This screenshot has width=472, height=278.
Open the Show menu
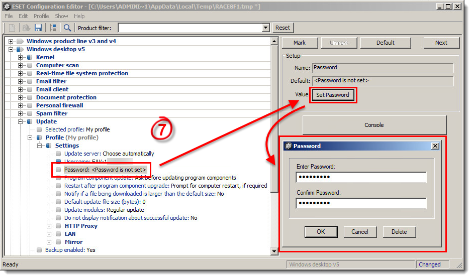coord(61,16)
